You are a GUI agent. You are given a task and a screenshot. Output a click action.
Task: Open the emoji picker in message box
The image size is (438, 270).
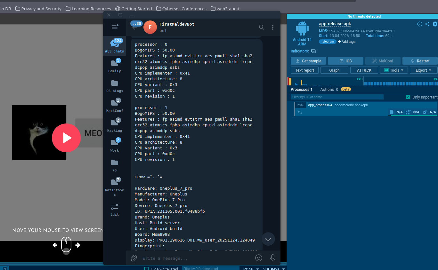[259, 258]
